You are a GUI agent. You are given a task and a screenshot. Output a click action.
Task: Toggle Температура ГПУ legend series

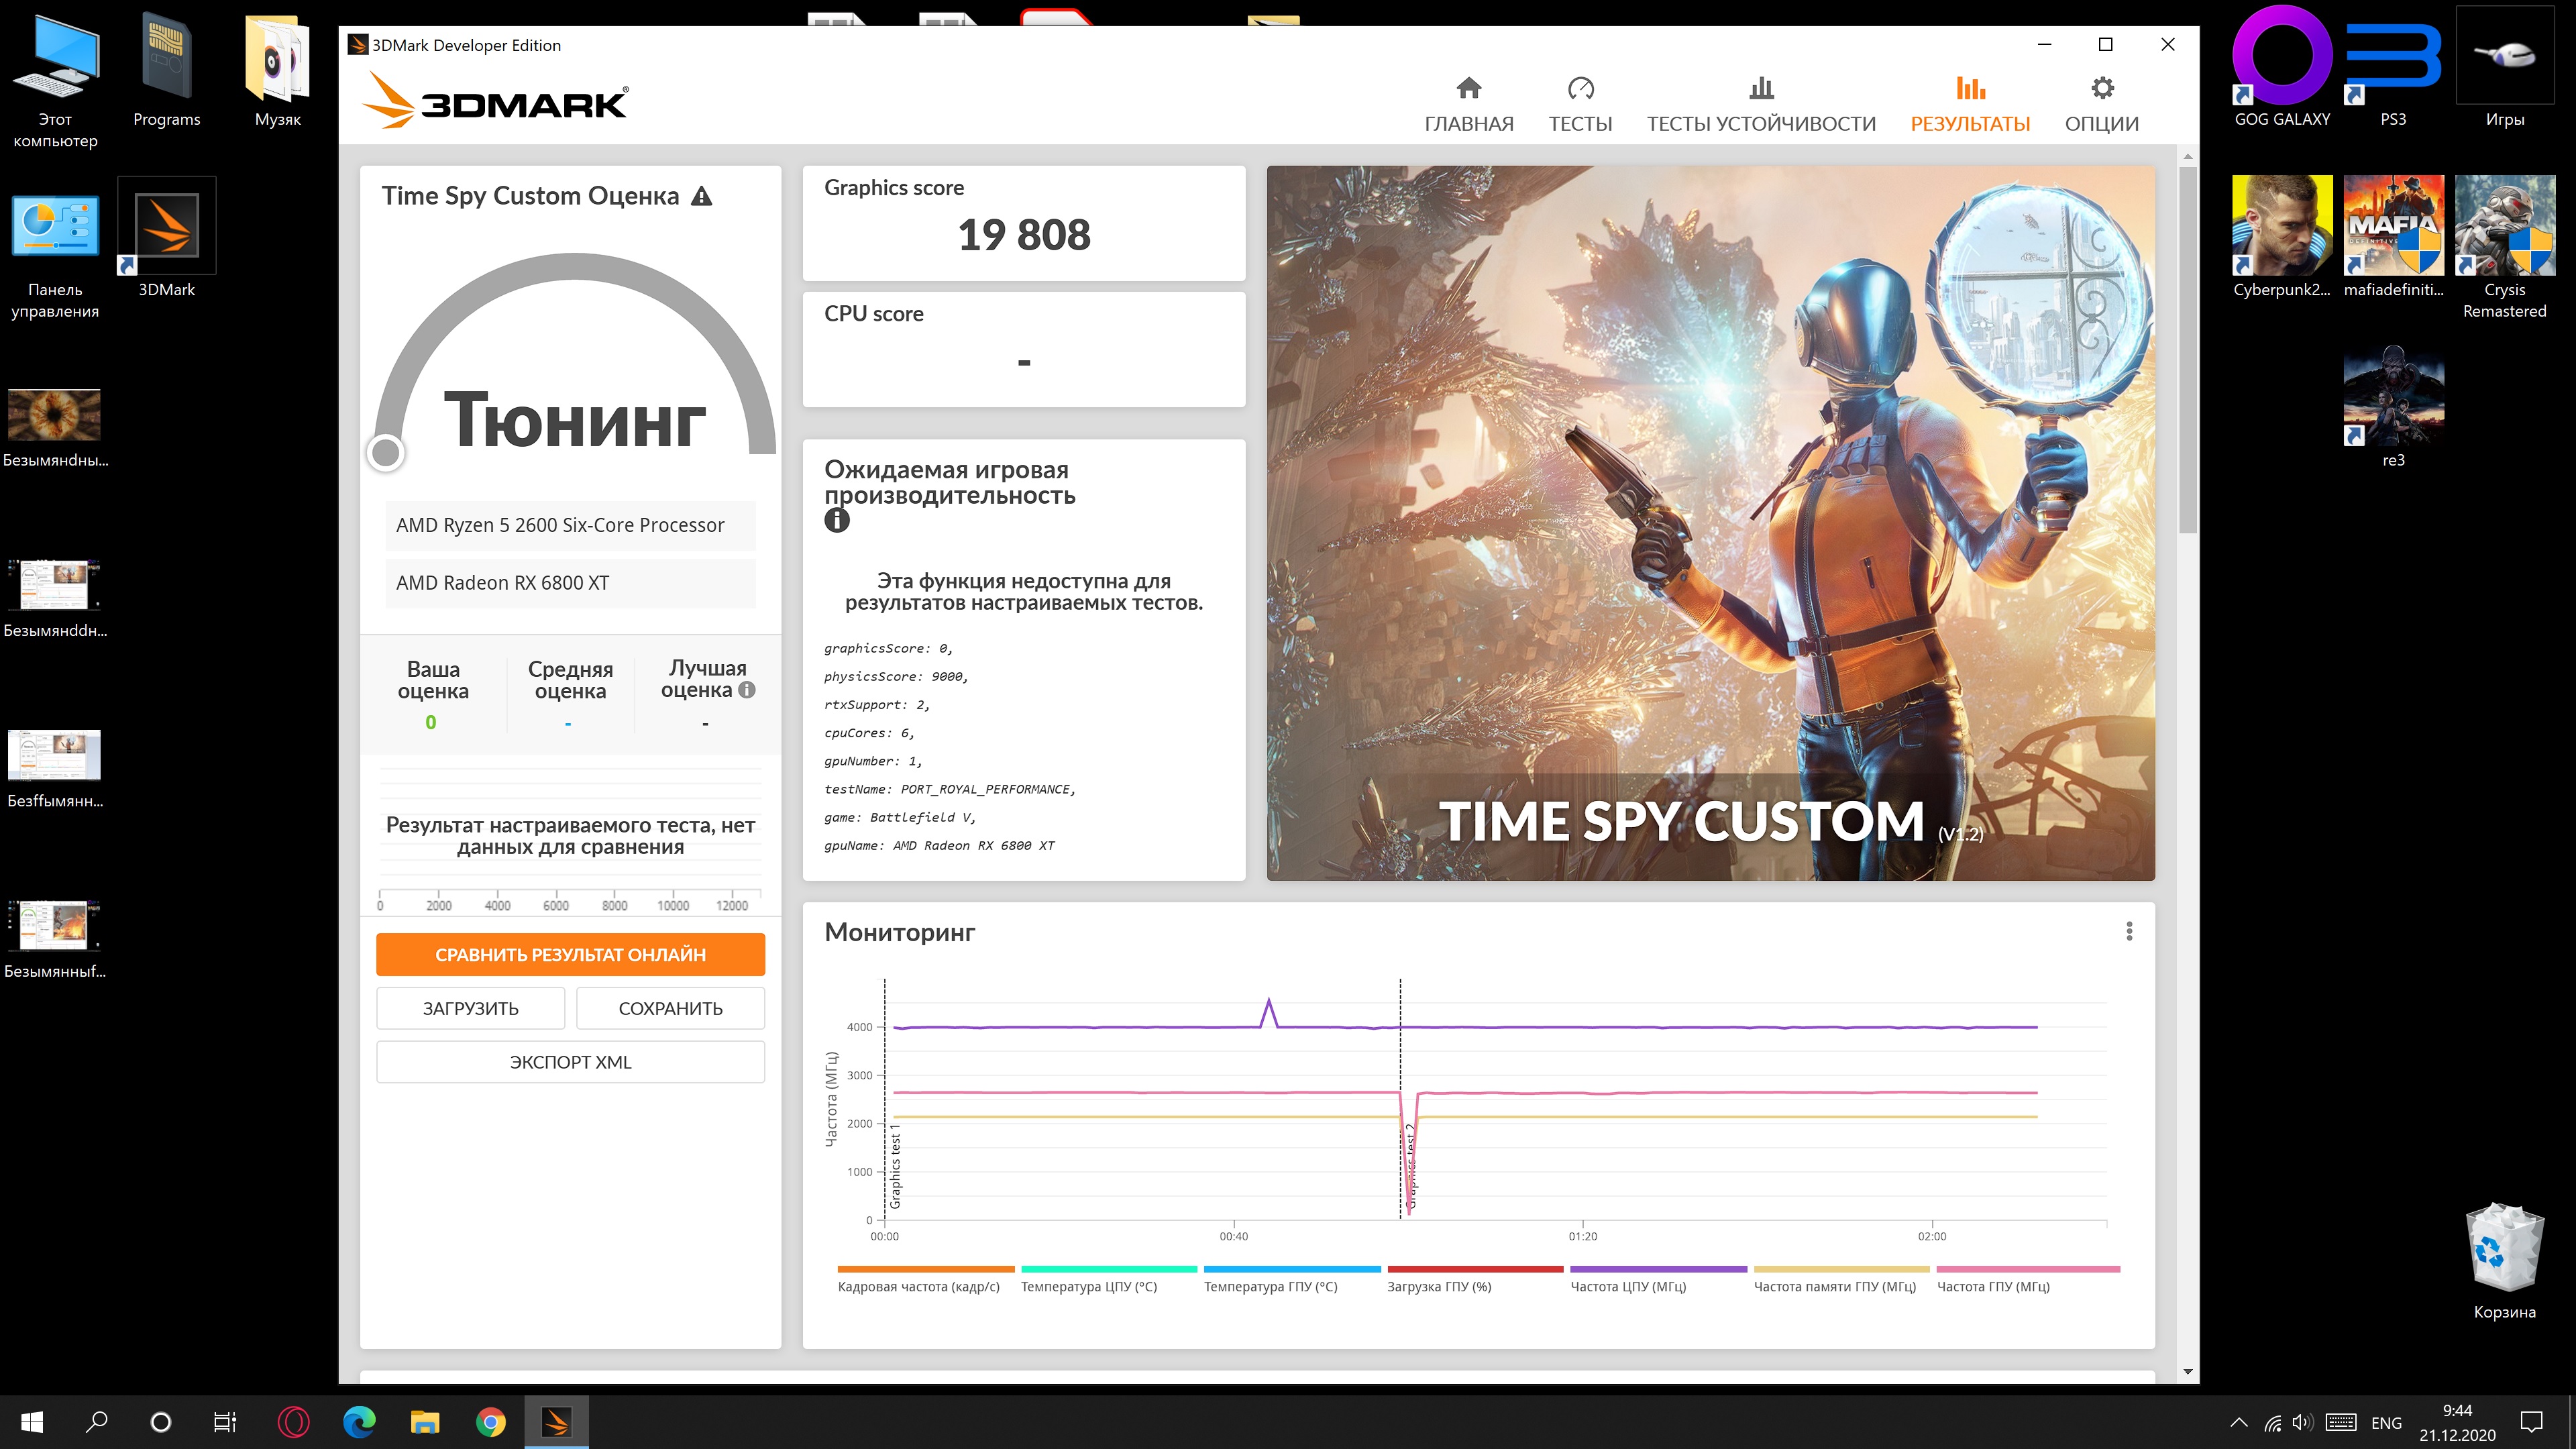tap(1270, 1286)
